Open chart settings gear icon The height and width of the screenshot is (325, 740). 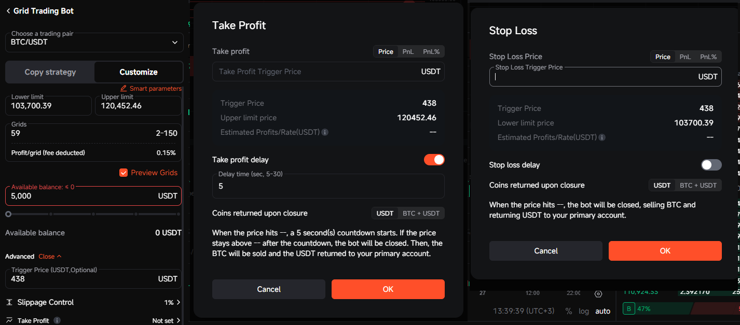[x=598, y=293]
